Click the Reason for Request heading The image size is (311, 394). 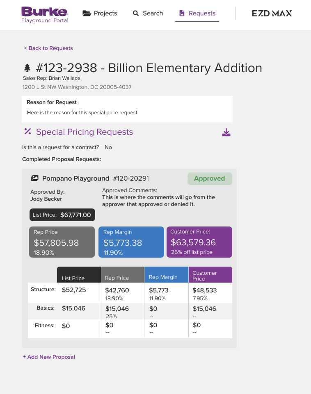[52, 102]
